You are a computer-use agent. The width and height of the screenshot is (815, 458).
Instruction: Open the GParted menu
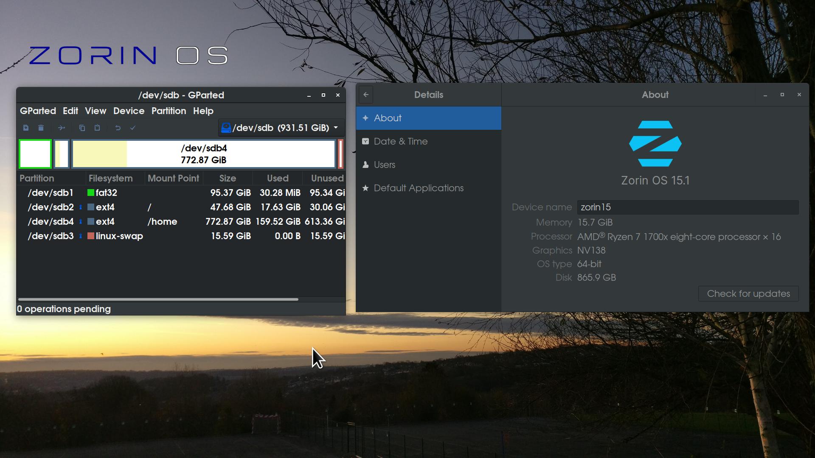[x=38, y=111]
